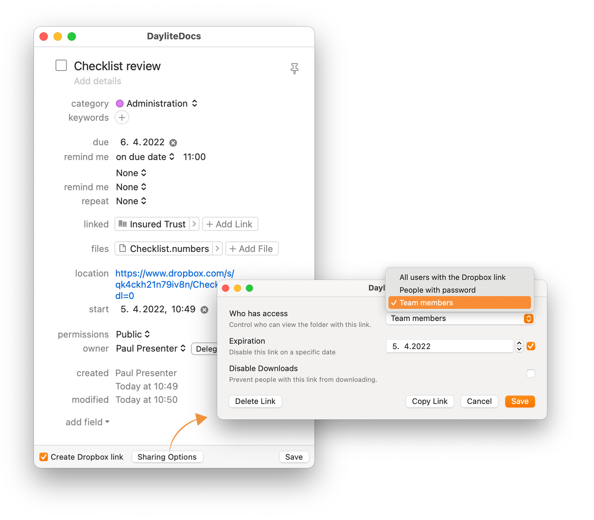The width and height of the screenshot is (594, 520).
Task: Click the Delete Link button
Action: [255, 401]
